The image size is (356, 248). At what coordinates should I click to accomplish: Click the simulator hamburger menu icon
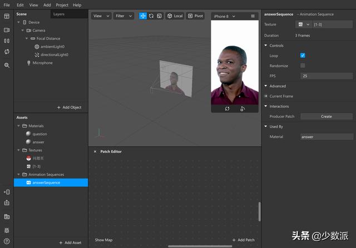(x=253, y=16)
